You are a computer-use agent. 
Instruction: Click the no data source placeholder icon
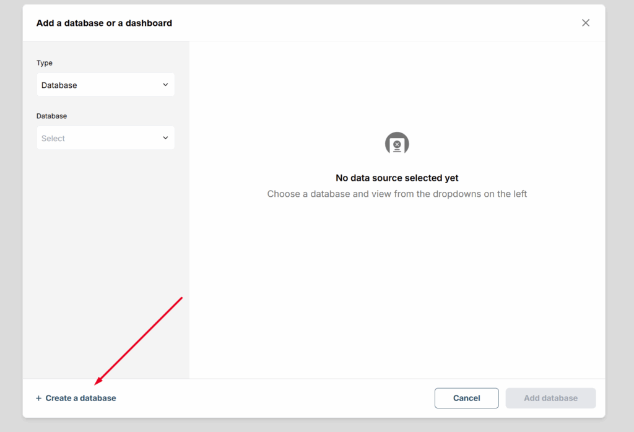(x=397, y=144)
